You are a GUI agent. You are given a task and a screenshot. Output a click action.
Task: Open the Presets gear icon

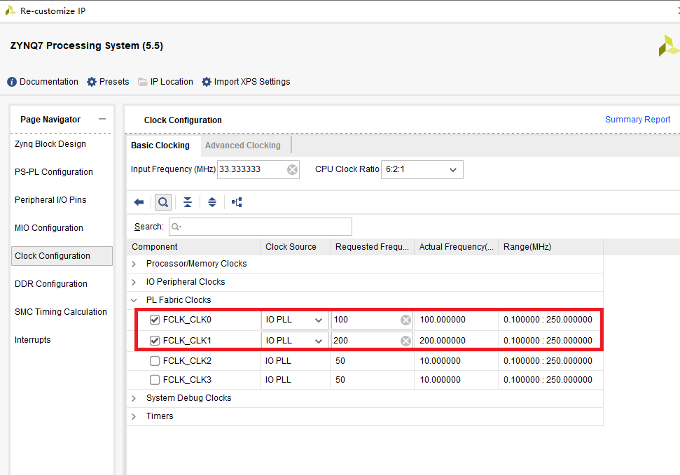click(x=92, y=82)
